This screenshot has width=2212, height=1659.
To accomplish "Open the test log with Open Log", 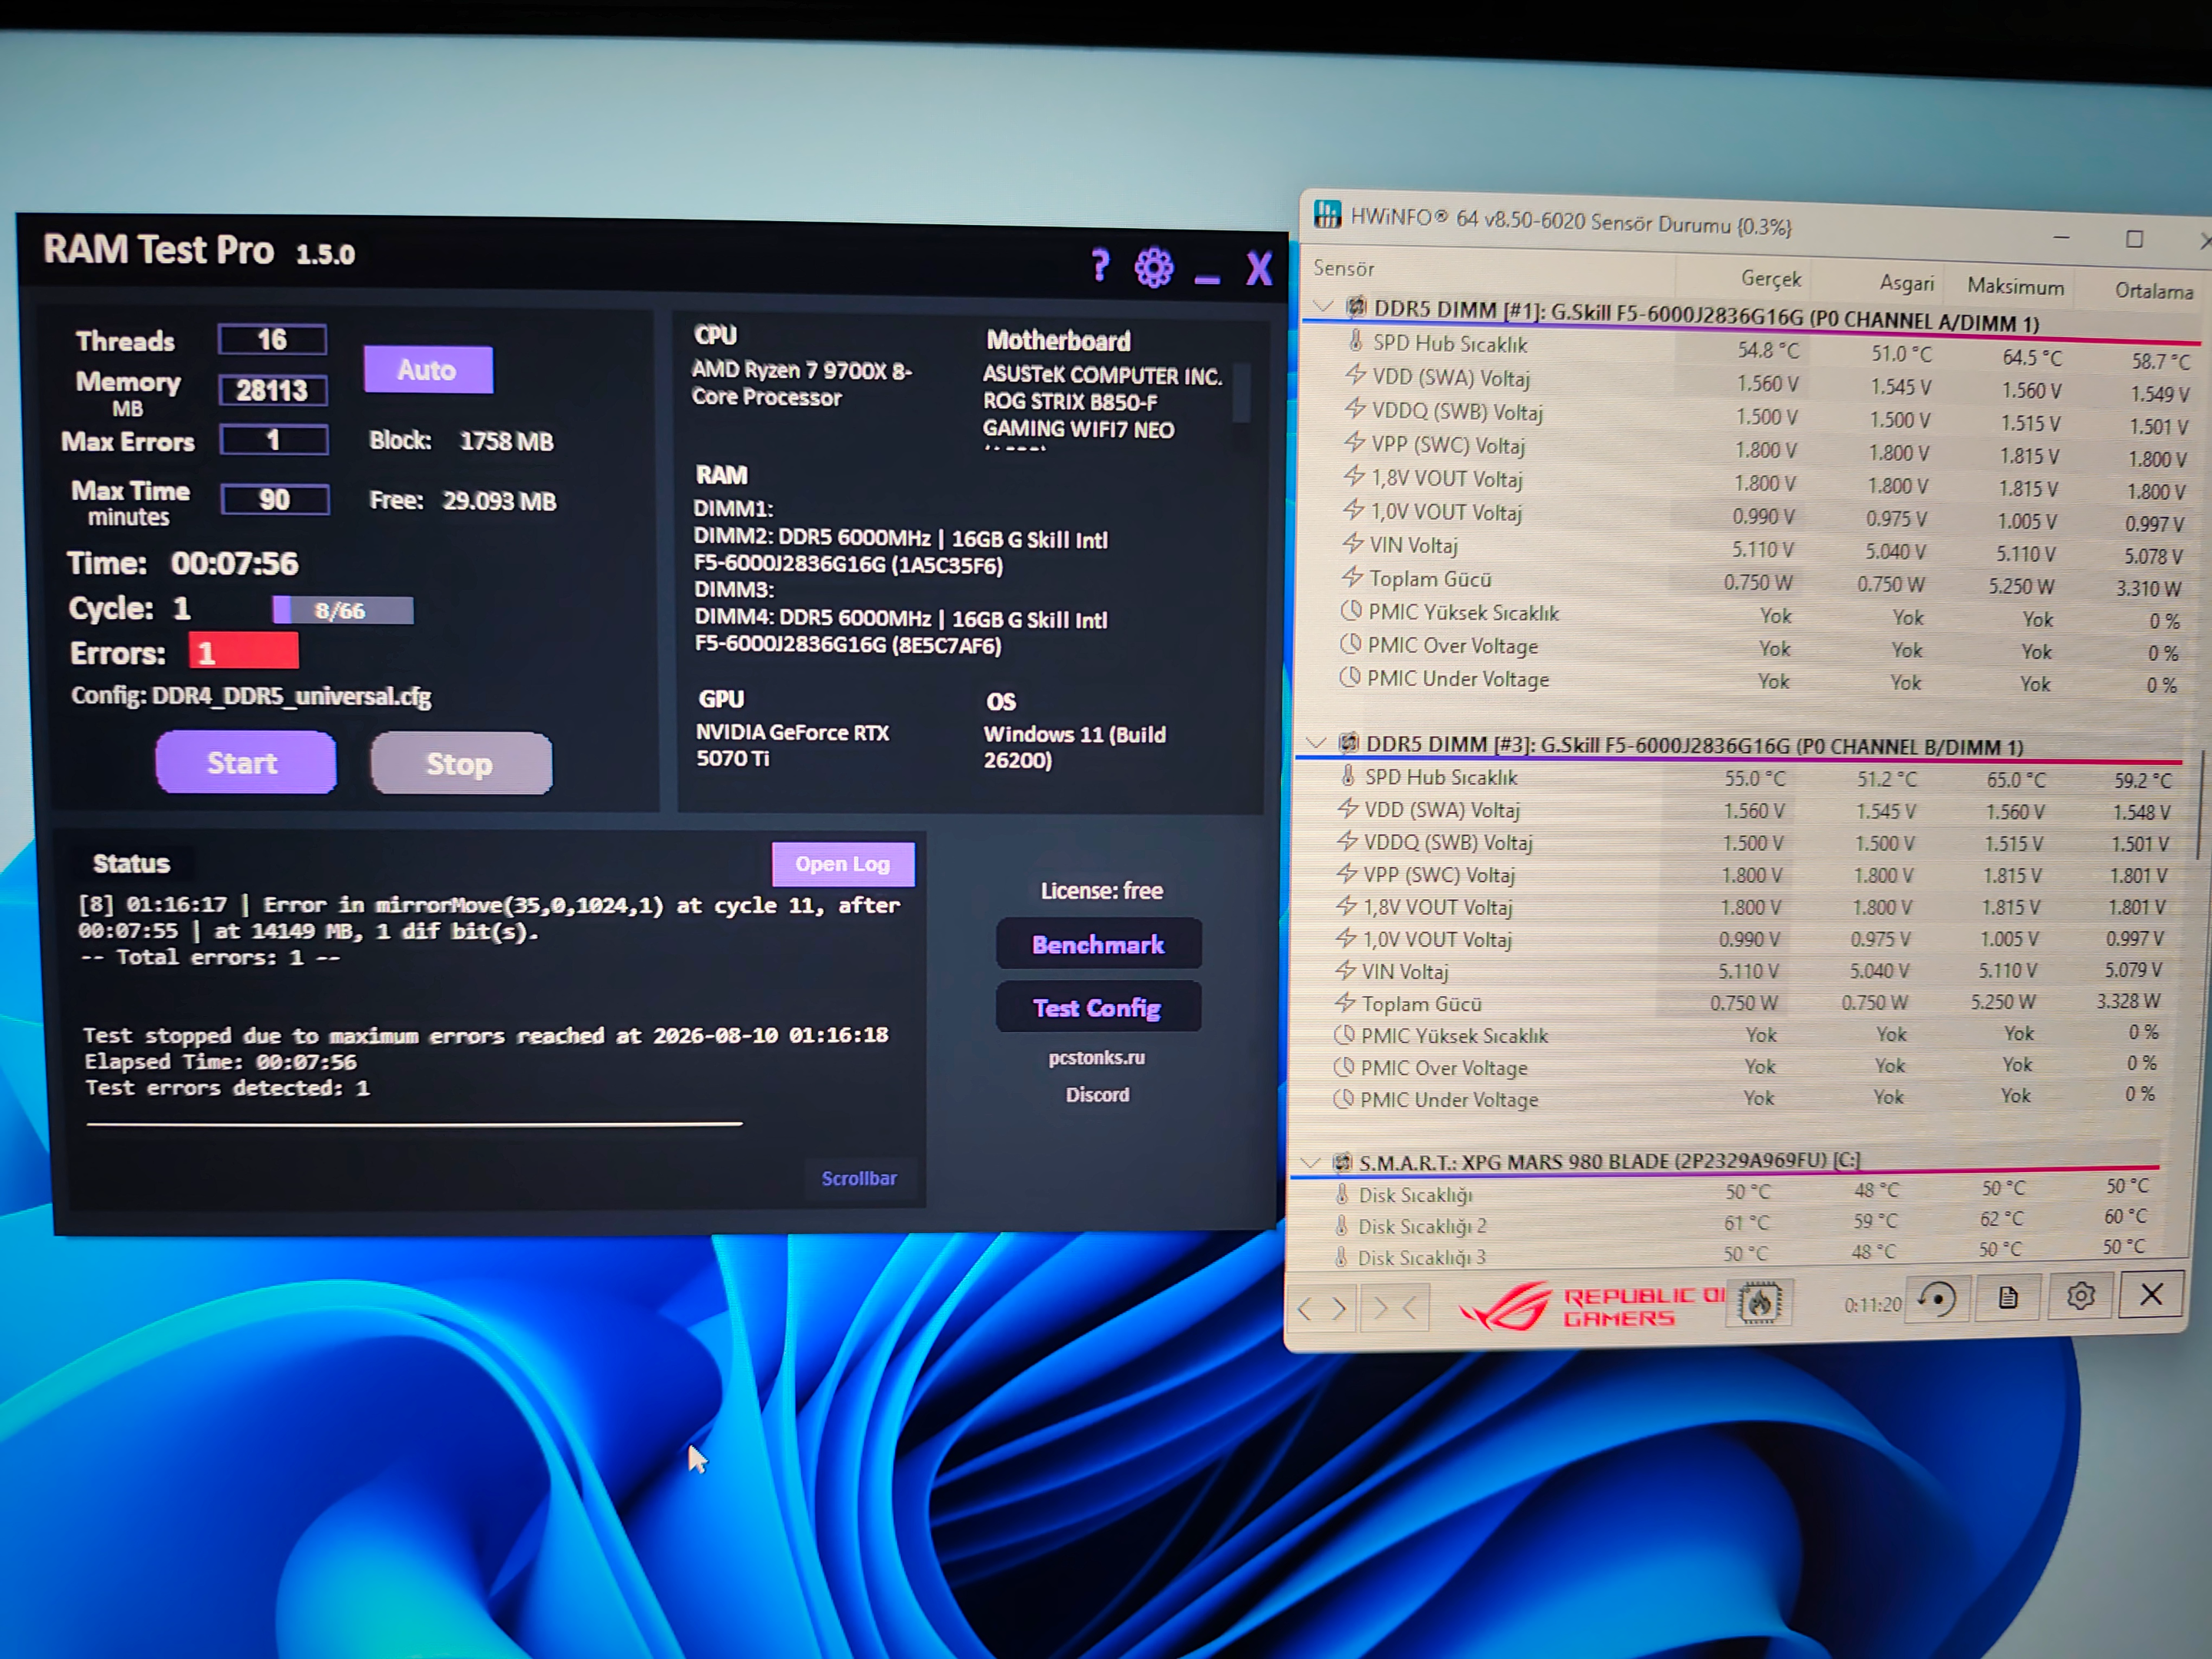I will pos(843,864).
